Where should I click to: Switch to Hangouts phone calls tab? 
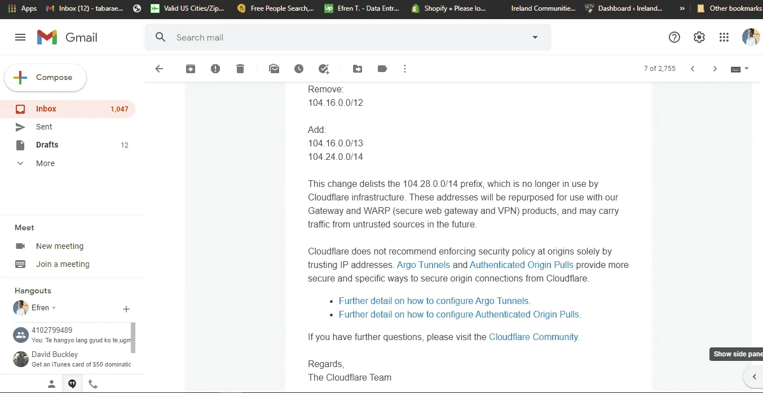coord(93,384)
